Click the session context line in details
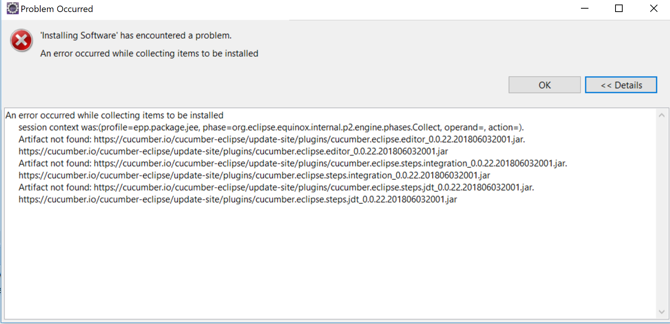Viewport: 670px width, 324px height. [271, 127]
